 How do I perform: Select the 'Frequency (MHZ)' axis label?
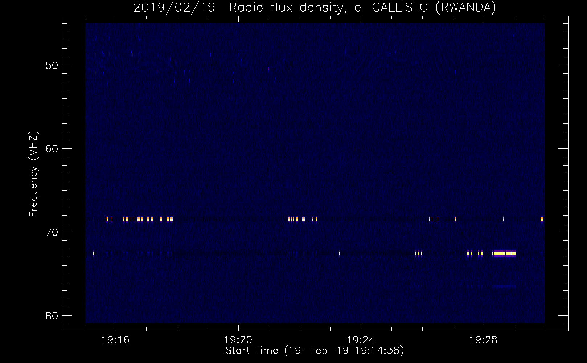coord(33,174)
